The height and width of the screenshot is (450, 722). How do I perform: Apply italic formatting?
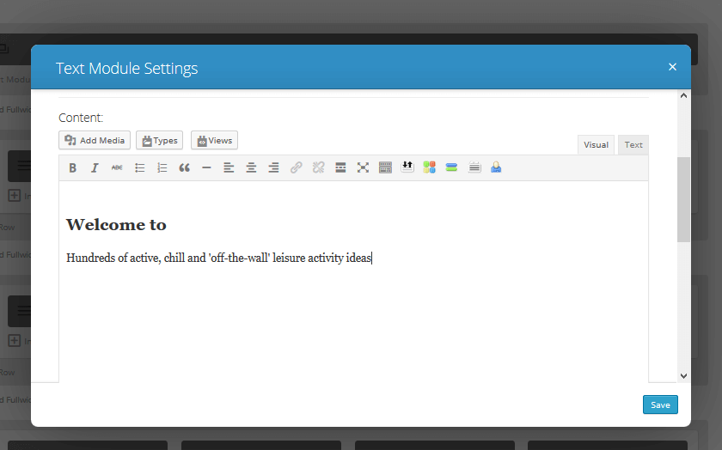[95, 168]
